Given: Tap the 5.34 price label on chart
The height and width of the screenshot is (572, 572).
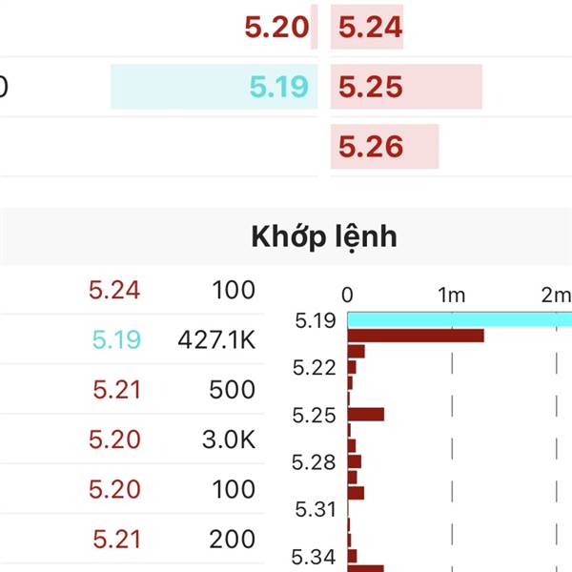Looking at the screenshot, I should (x=314, y=557).
